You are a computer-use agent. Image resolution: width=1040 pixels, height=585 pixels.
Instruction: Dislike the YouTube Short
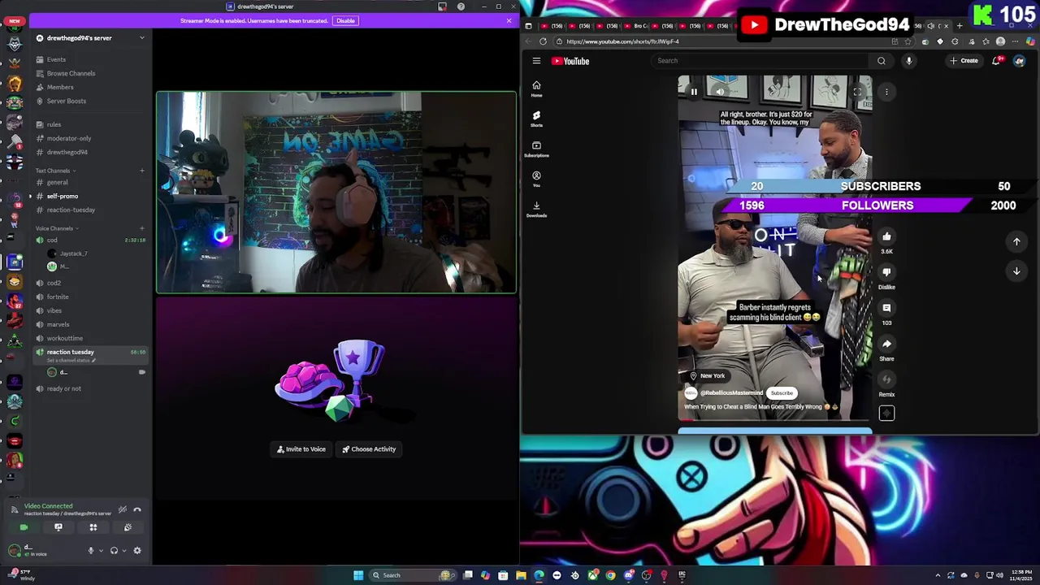(x=886, y=272)
